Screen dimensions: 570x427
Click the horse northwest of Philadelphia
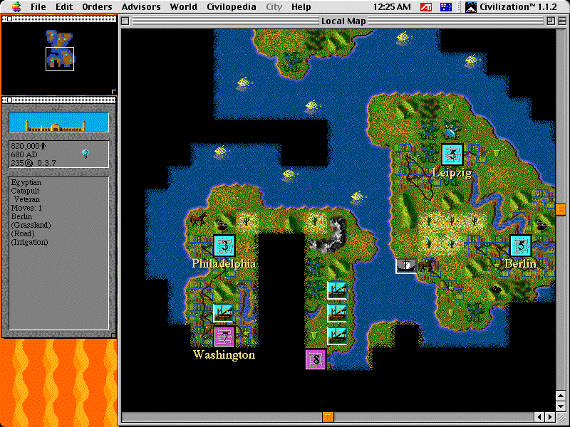pyautogui.click(x=198, y=219)
